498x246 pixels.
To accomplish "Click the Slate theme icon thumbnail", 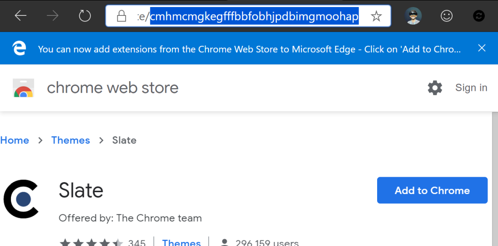I will [21, 199].
